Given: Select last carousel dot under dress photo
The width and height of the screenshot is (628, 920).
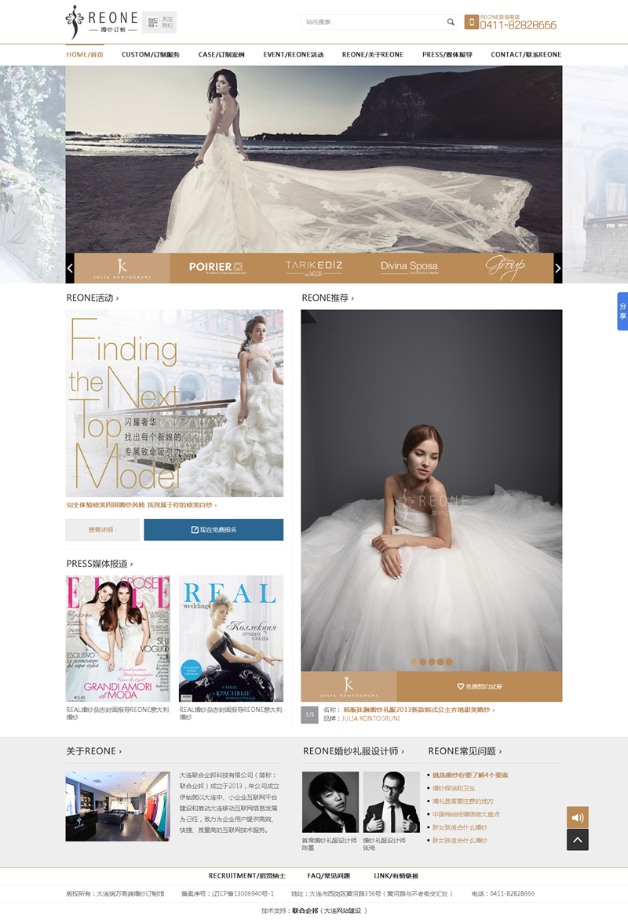Looking at the screenshot, I should pyautogui.click(x=449, y=662).
